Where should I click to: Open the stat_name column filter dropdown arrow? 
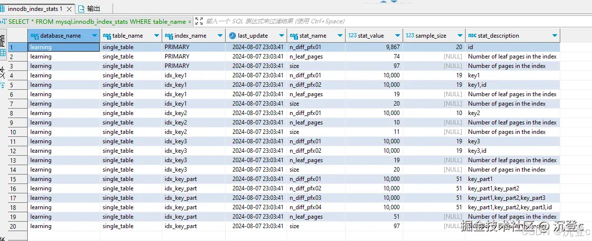(339, 36)
